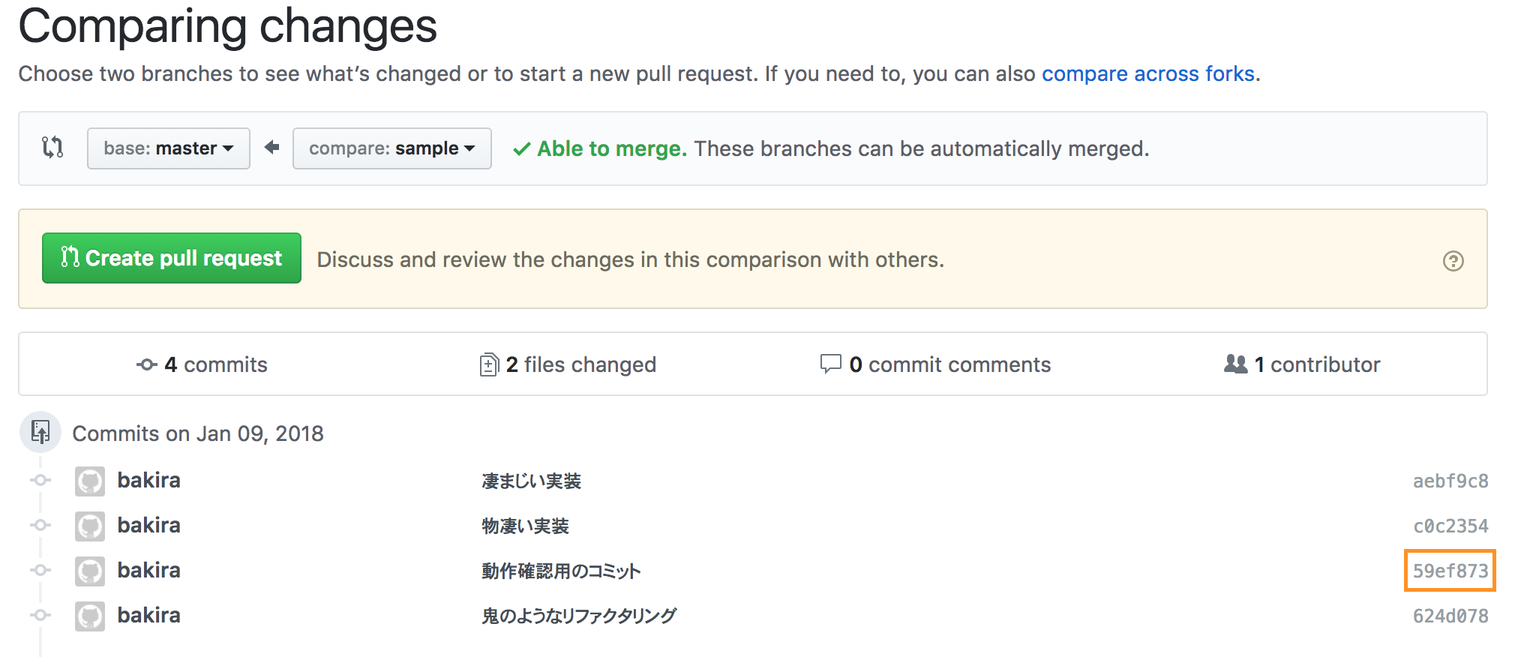The width and height of the screenshot is (1527, 657).
Task: Click the Able to merge status text
Action: point(612,148)
